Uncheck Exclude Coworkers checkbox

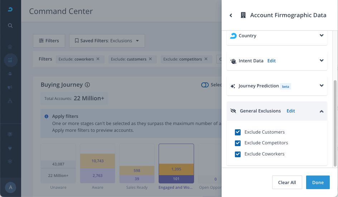click(238, 154)
